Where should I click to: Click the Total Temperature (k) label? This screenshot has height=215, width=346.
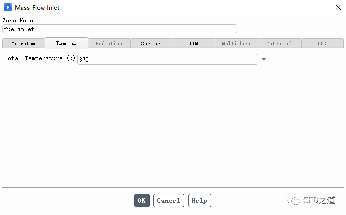[40, 58]
